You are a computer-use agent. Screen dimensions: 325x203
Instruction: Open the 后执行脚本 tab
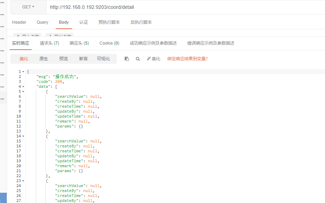tap(141, 22)
